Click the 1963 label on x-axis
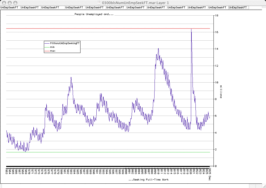The width and height of the screenshot is (266, 188). coord(6,171)
